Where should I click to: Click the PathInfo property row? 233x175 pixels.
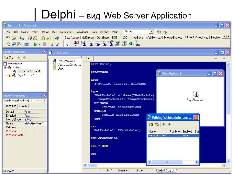(x=25, y=127)
